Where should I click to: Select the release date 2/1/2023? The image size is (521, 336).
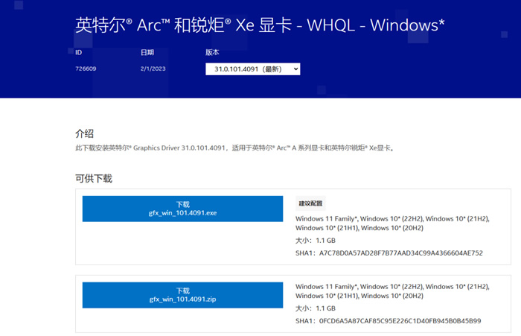tap(153, 69)
